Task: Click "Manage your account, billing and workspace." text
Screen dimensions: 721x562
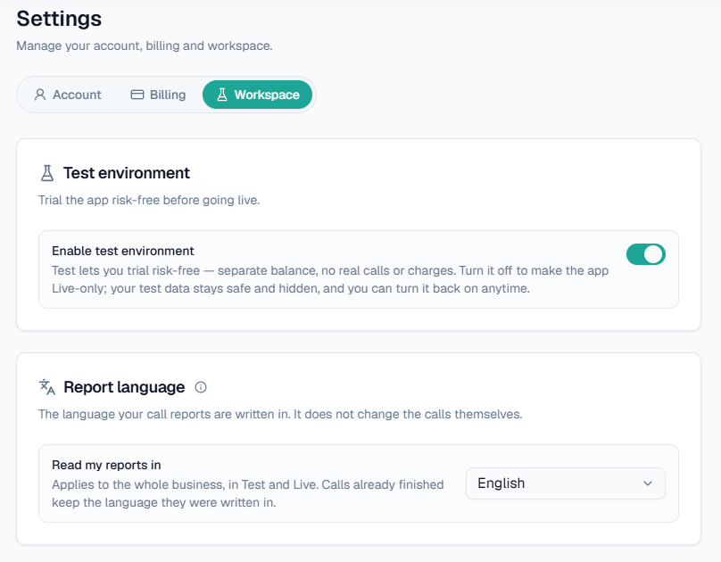Action: [145, 46]
